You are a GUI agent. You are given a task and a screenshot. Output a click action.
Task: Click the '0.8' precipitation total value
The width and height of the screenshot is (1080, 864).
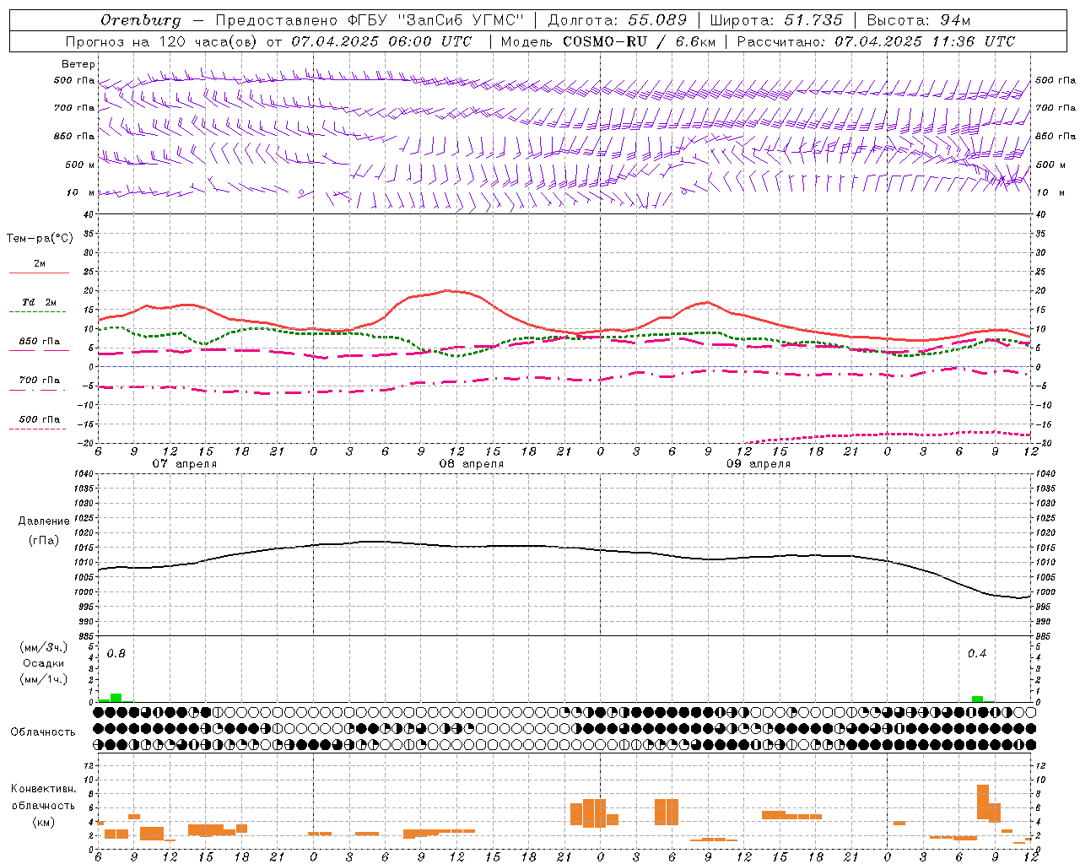coord(116,654)
